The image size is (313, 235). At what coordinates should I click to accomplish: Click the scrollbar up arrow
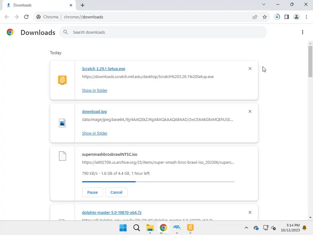point(310,43)
